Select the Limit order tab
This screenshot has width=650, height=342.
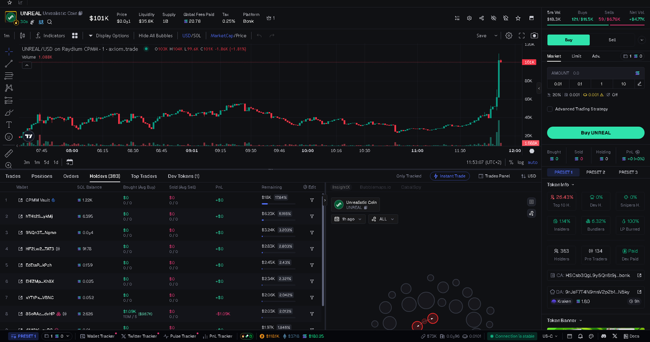(576, 56)
